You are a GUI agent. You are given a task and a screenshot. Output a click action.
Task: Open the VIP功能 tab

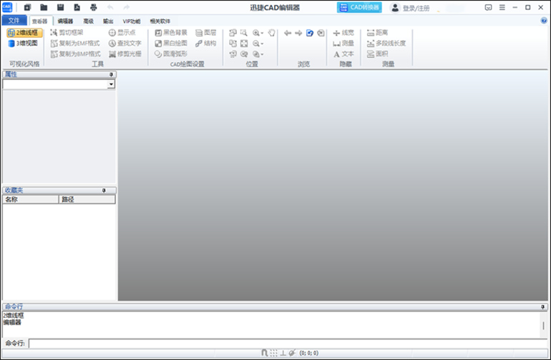click(x=132, y=21)
